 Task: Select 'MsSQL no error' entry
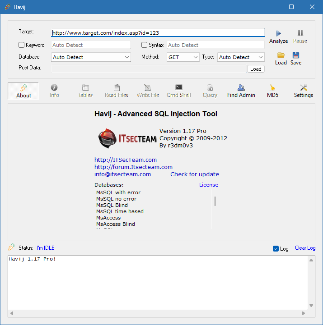coord(116,199)
